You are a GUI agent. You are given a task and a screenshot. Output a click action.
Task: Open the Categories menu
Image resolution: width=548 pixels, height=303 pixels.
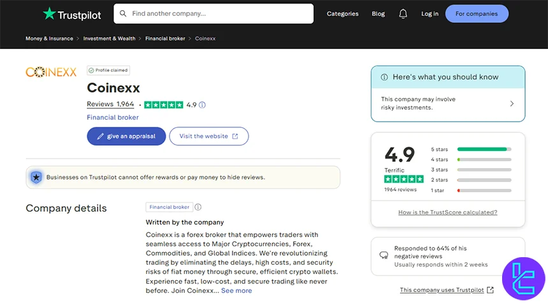[343, 13]
